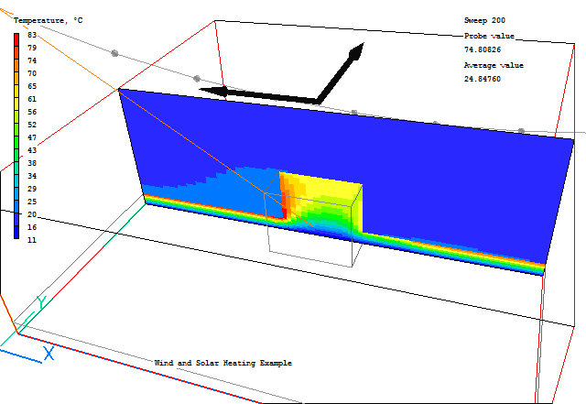Screen dimensions: 586x404
Task: Click the rightmost gray dot on gray line
Action: [x=521, y=132]
